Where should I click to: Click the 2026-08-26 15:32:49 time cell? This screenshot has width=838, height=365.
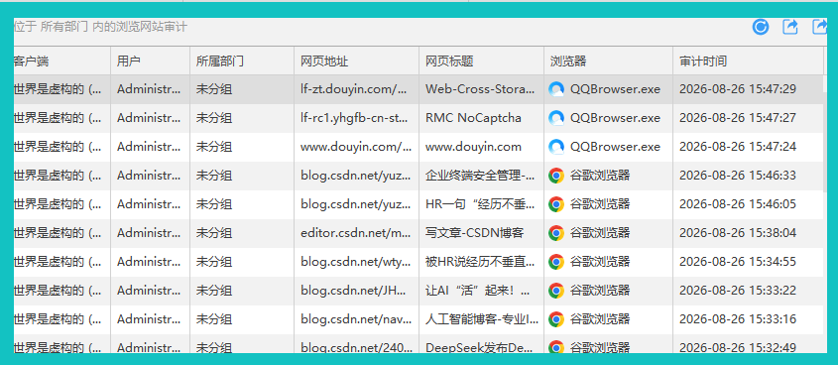[x=748, y=344]
